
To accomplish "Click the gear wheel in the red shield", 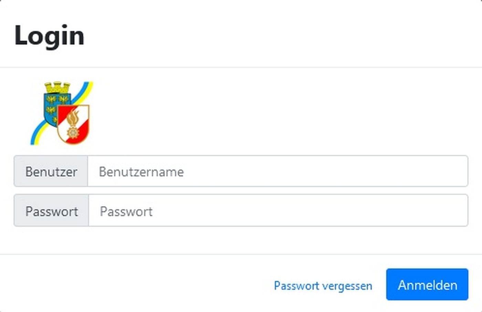I will 73,132.
